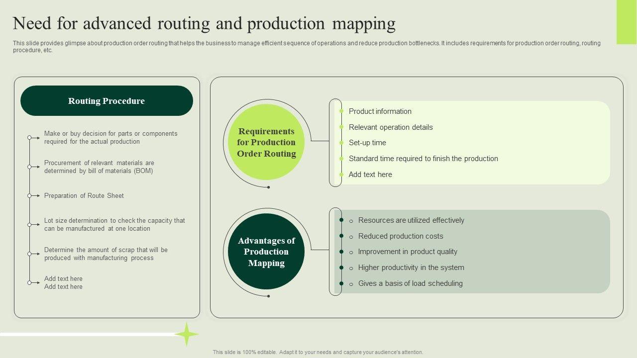Image resolution: width=637 pixels, height=358 pixels.
Task: Select the Requirements for Production Order Routing circle
Action: (266, 142)
